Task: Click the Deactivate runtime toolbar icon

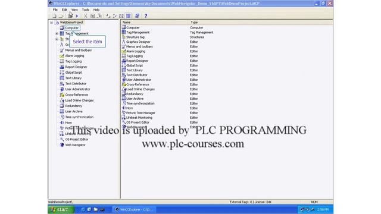Action: pyautogui.click(x=70, y=16)
